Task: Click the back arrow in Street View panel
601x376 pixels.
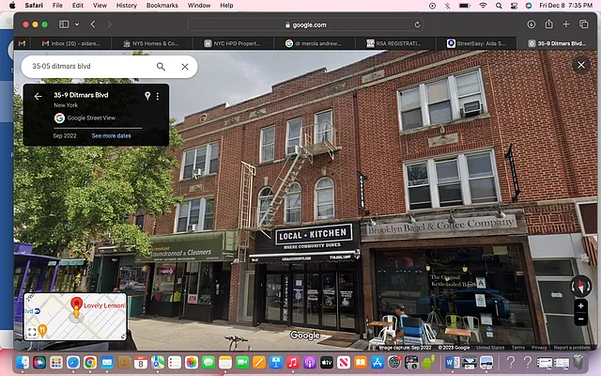Action: [x=39, y=96]
